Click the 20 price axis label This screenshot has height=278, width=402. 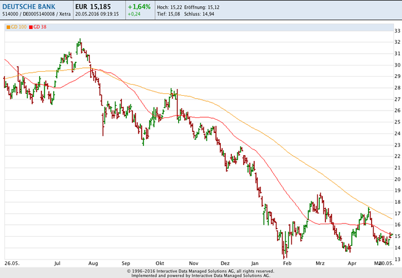point(398,179)
